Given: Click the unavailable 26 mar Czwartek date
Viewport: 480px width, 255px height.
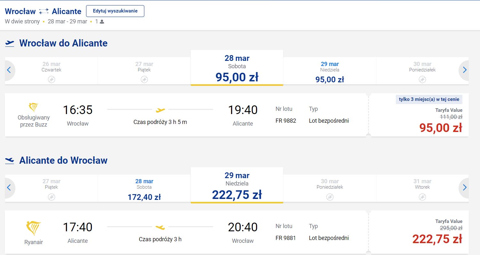Looking at the screenshot, I should click(x=51, y=71).
